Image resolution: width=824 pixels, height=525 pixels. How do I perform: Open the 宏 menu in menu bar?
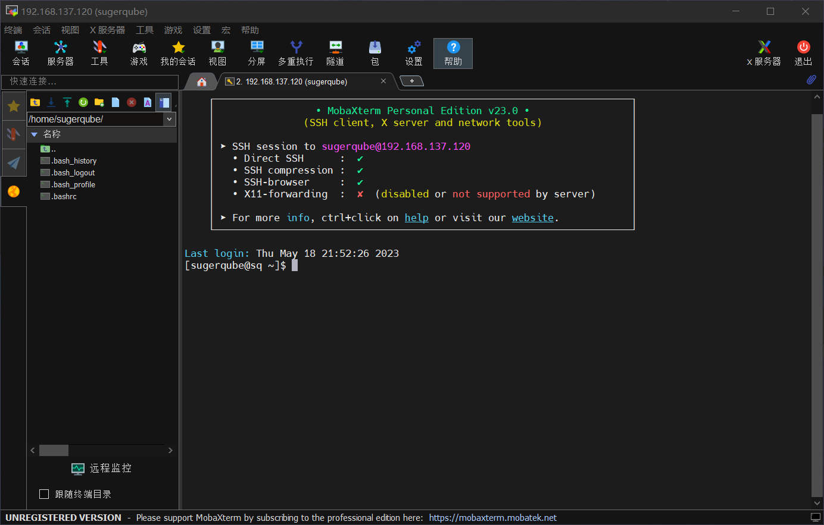pyautogui.click(x=226, y=30)
